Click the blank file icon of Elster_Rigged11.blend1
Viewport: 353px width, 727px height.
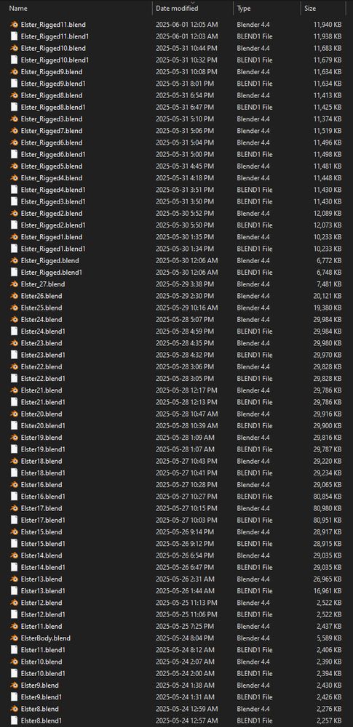pos(15,36)
